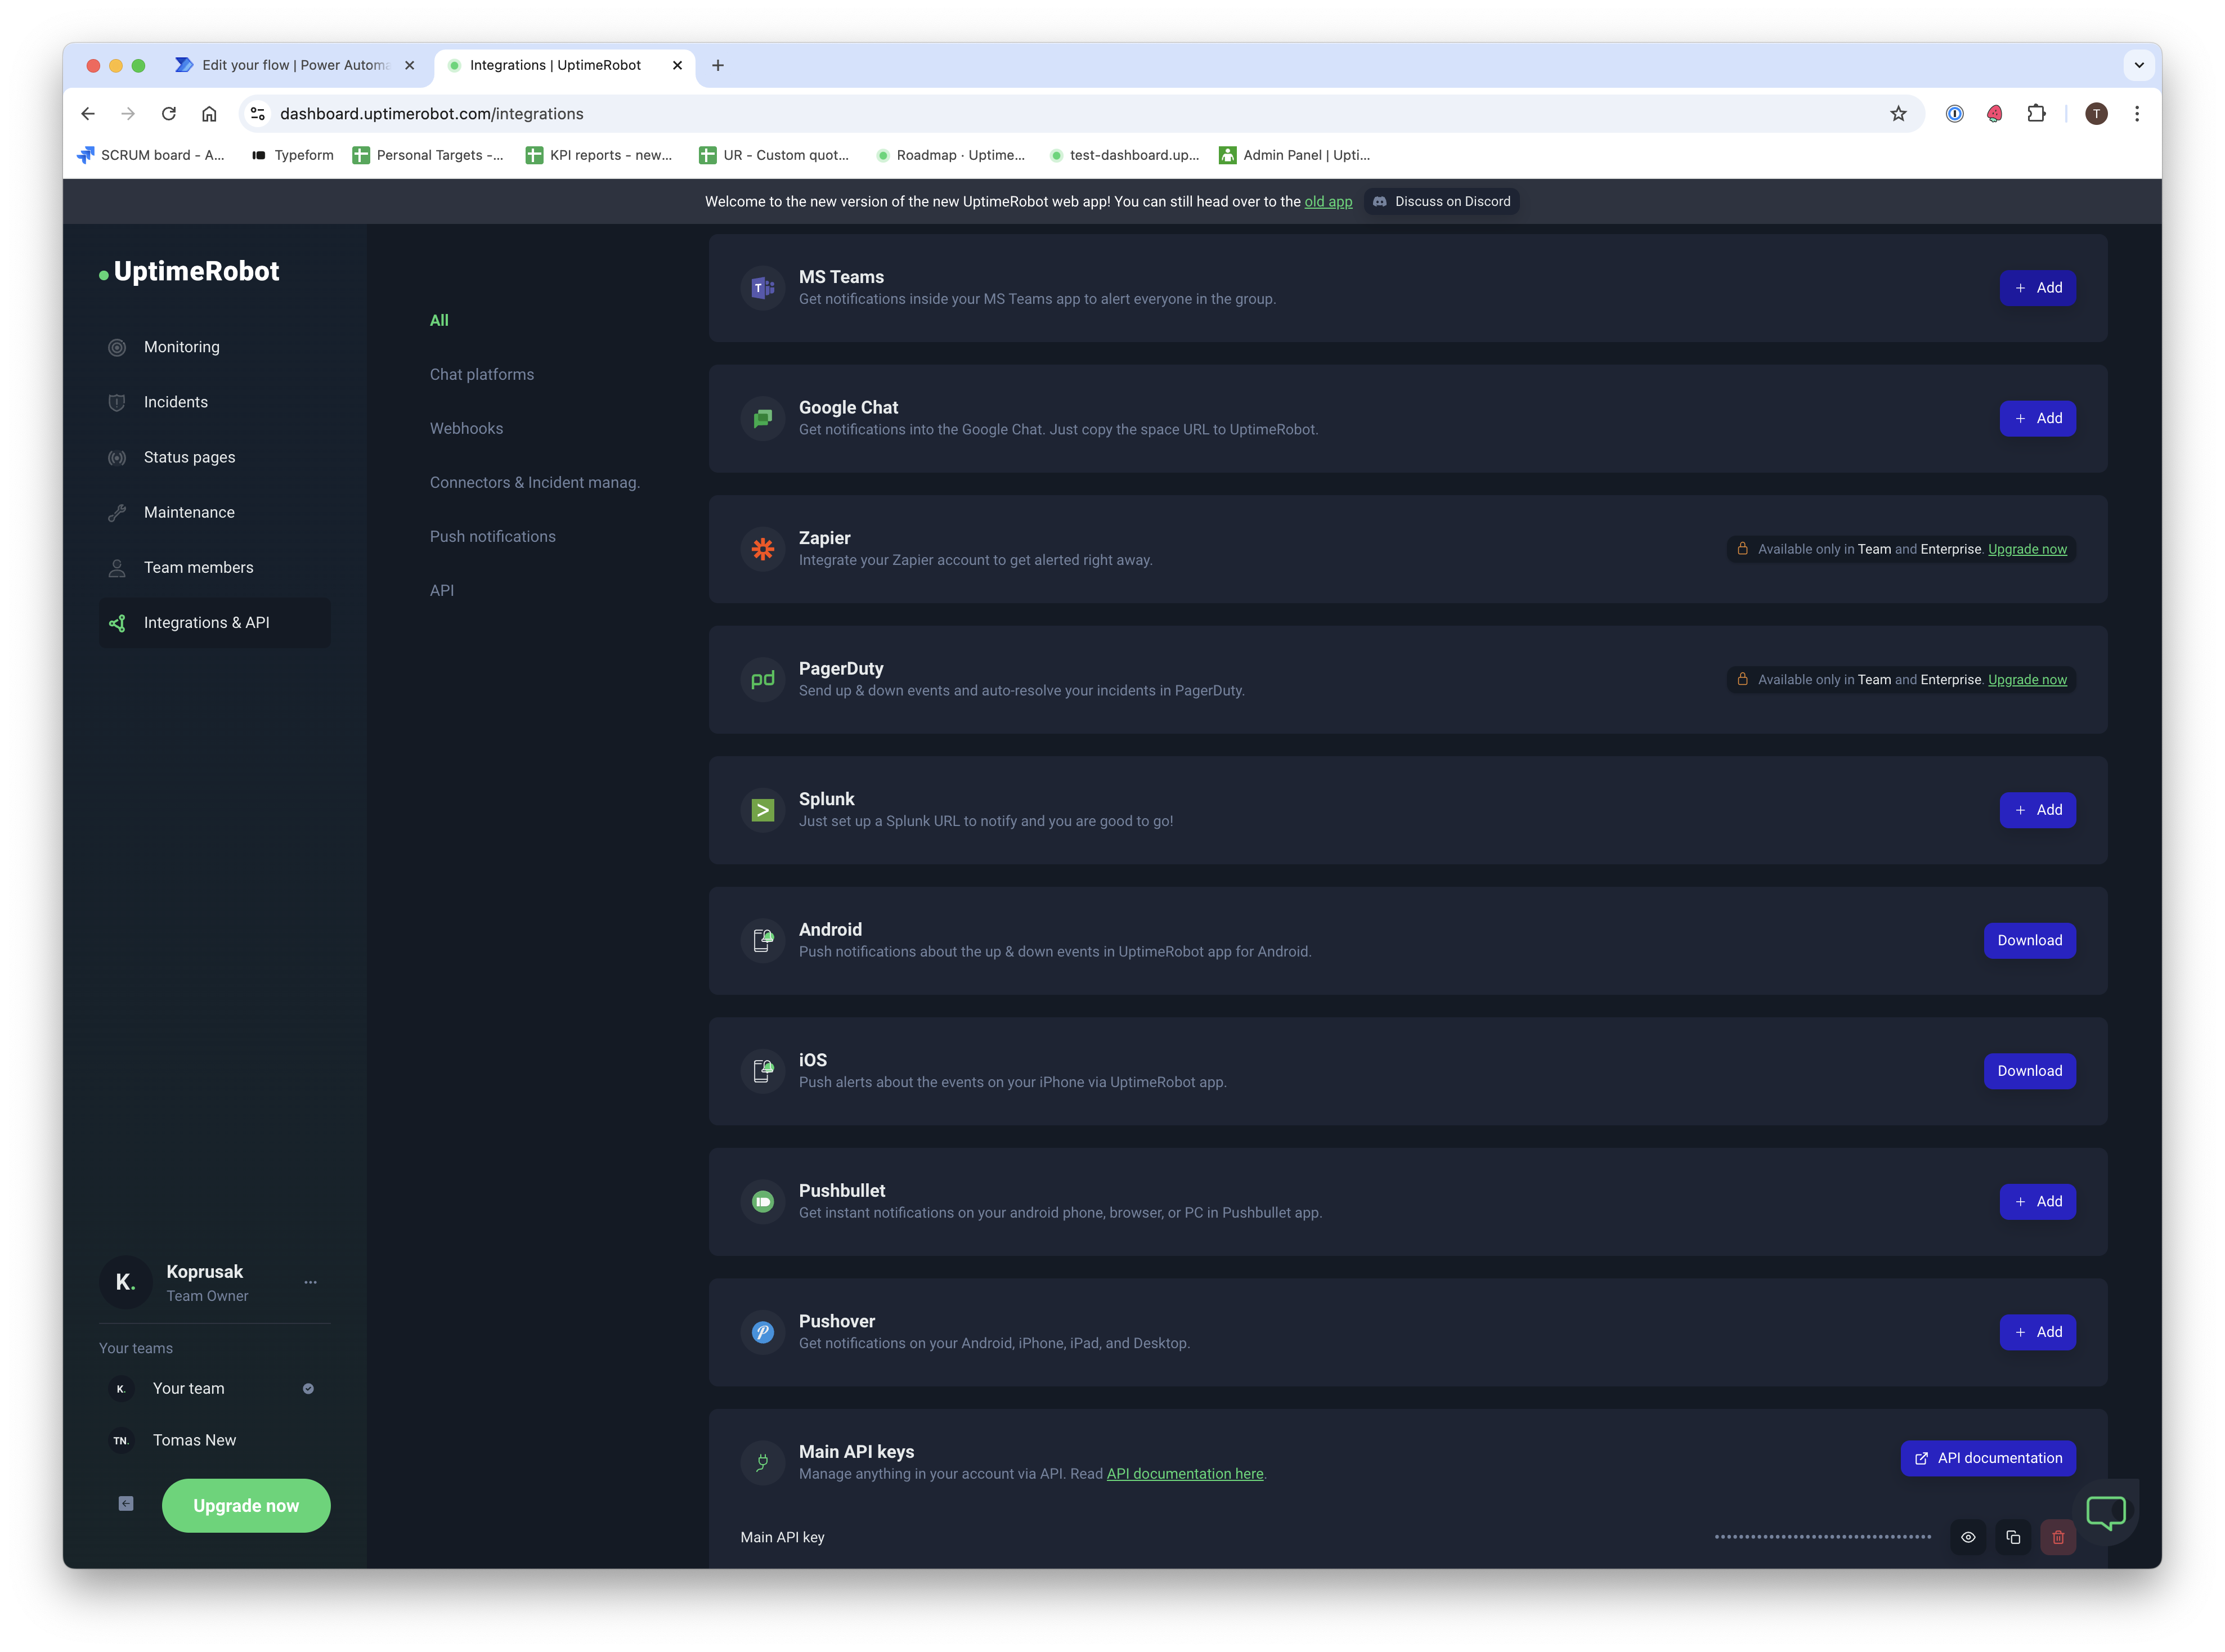The image size is (2225, 1652).
Task: Expand the tab search dropdown arrow
Action: [2138, 65]
